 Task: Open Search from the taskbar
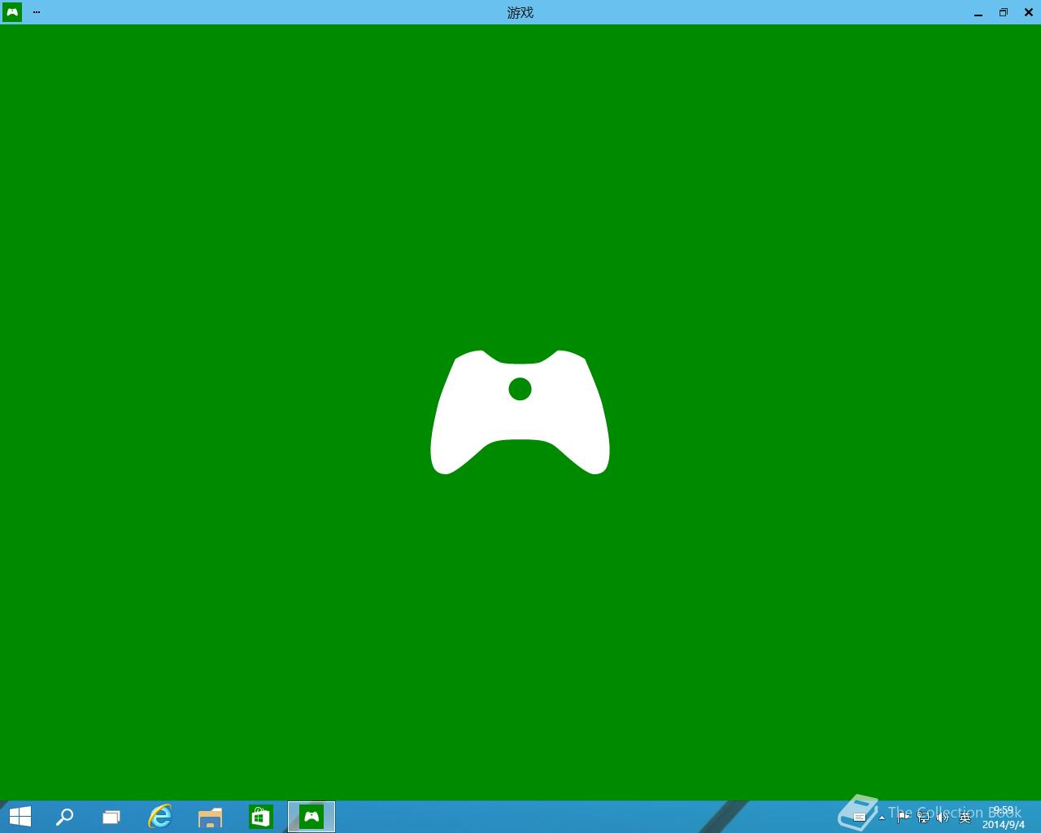coord(64,817)
